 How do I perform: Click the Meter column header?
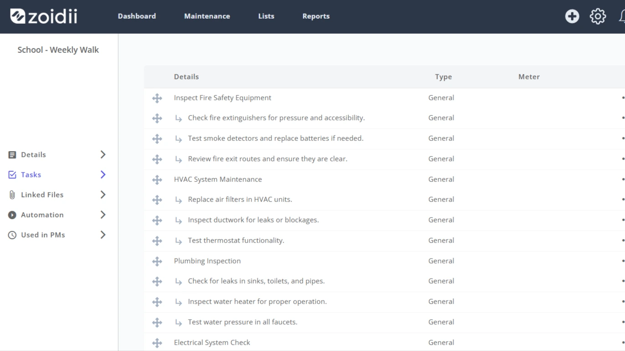[x=529, y=77]
